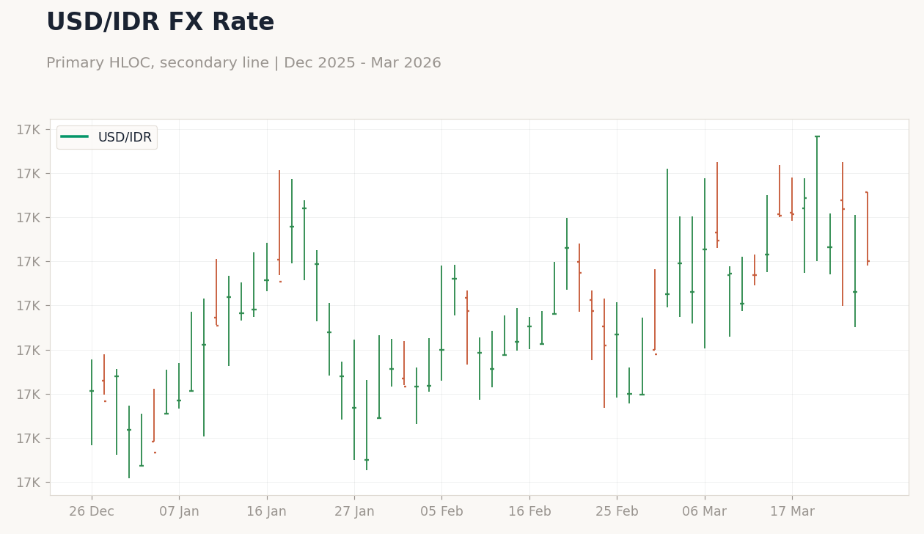Select the 05 Feb x-axis label

click(x=441, y=511)
